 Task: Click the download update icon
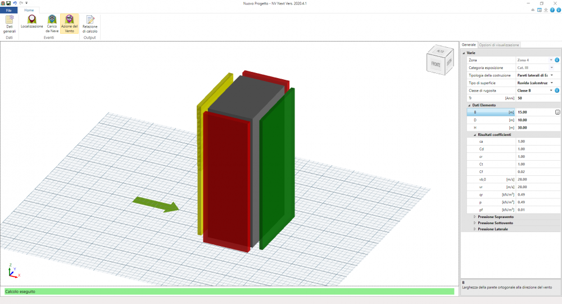[546, 10]
